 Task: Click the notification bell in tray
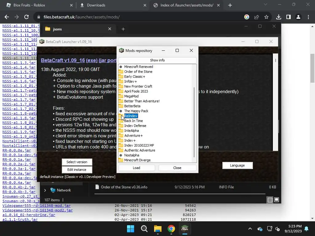[307, 229]
